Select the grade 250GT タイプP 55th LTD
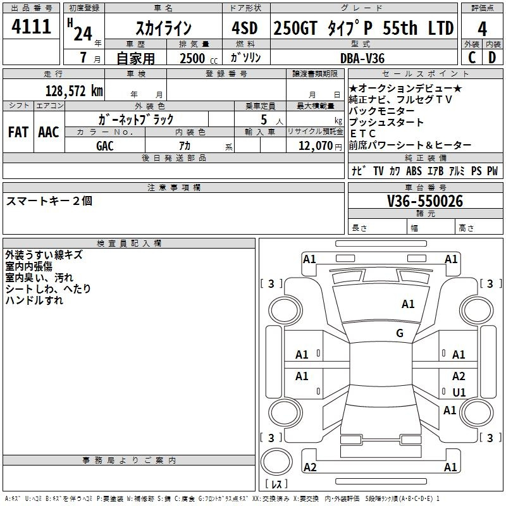 click(364, 28)
